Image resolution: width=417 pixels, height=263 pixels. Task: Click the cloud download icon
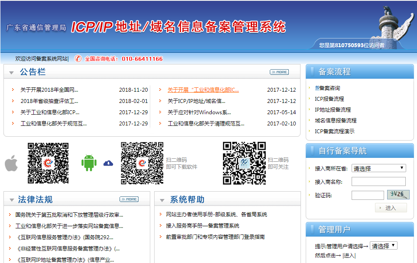[x=108, y=163]
